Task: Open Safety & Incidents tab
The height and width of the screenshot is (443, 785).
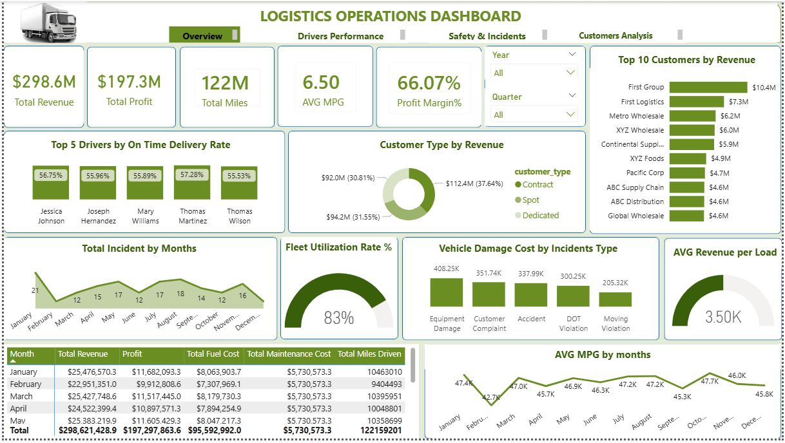Action: pyautogui.click(x=487, y=36)
